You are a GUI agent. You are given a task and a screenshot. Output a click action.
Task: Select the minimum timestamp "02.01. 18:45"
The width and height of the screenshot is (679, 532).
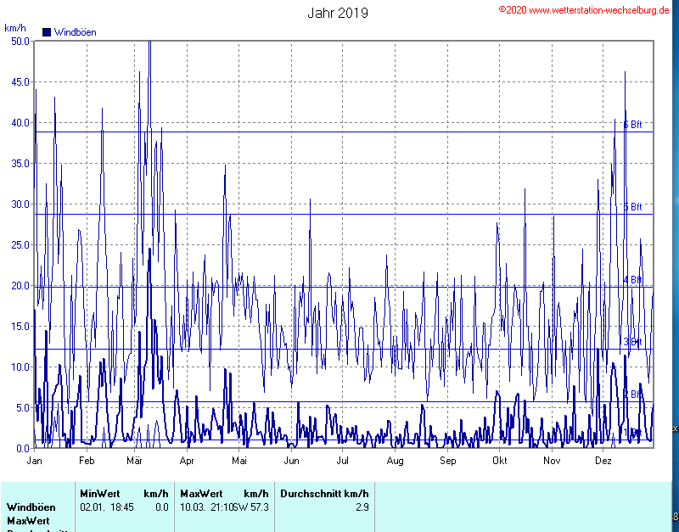pyautogui.click(x=107, y=507)
